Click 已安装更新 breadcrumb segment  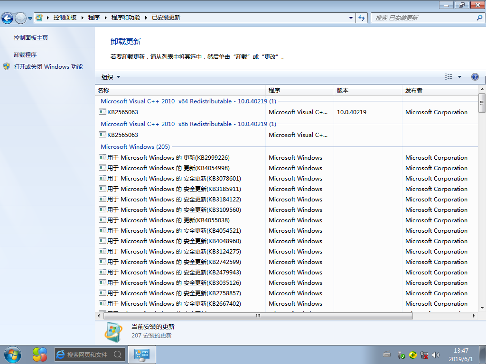point(166,18)
